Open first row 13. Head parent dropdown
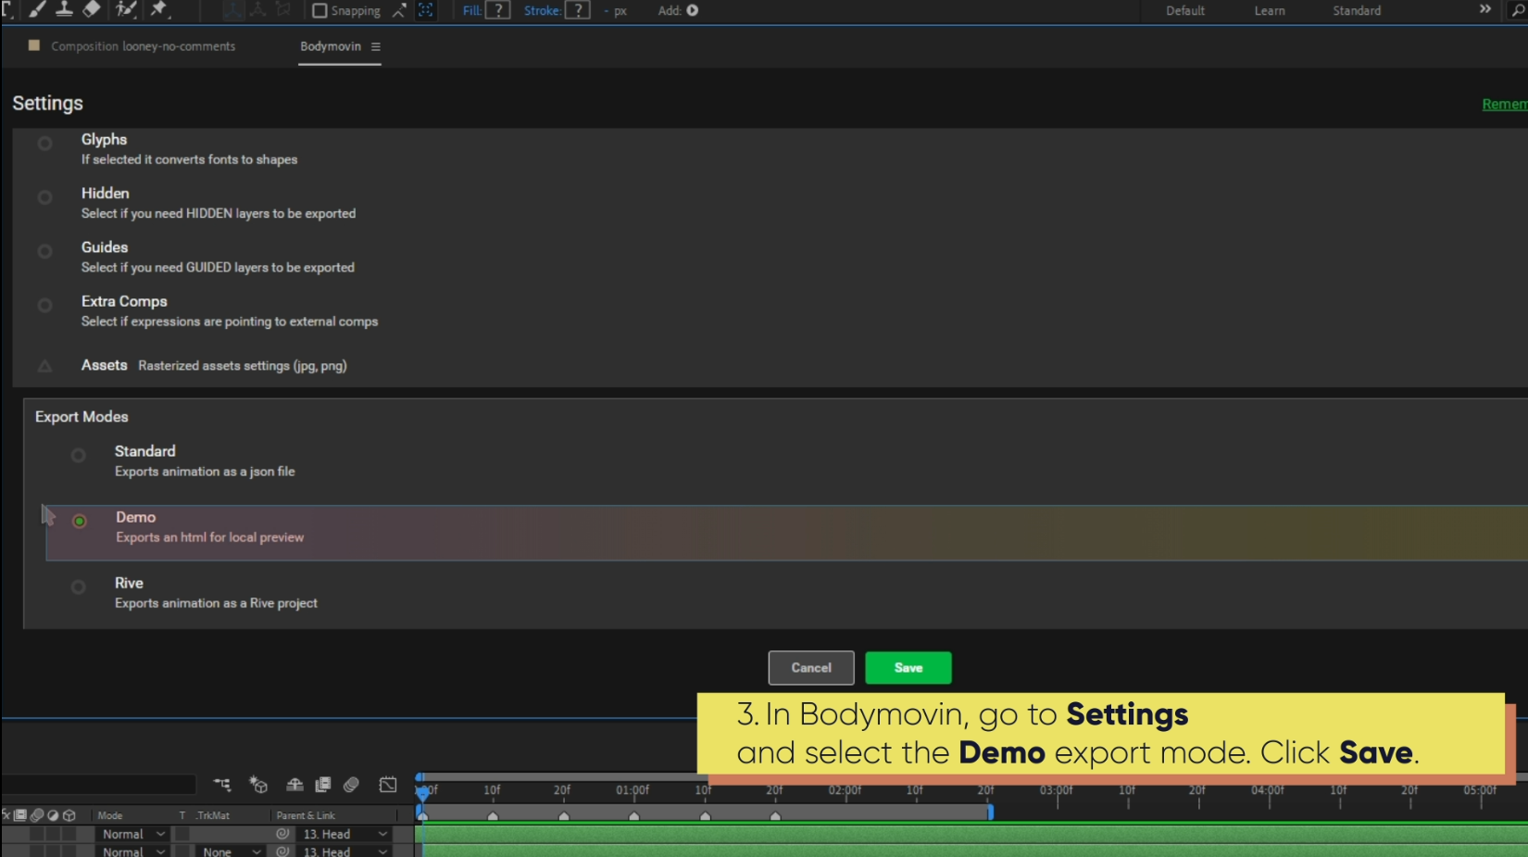1528x857 pixels. coord(344,834)
